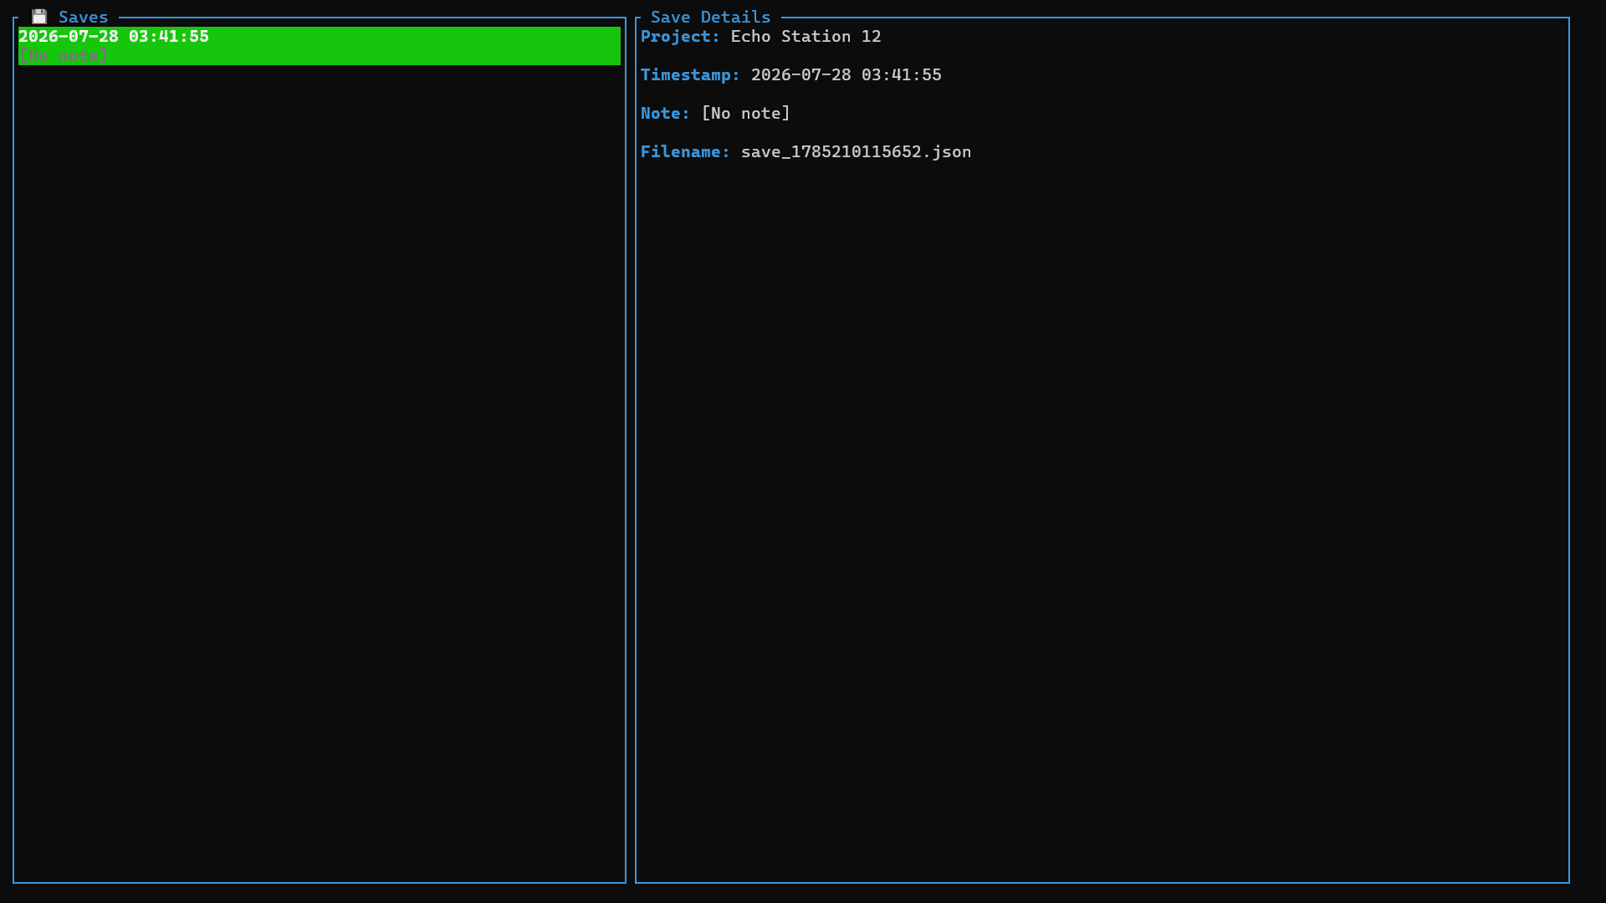The image size is (1606, 903).
Task: Click the Timestamp value in Save Details
Action: (846, 75)
